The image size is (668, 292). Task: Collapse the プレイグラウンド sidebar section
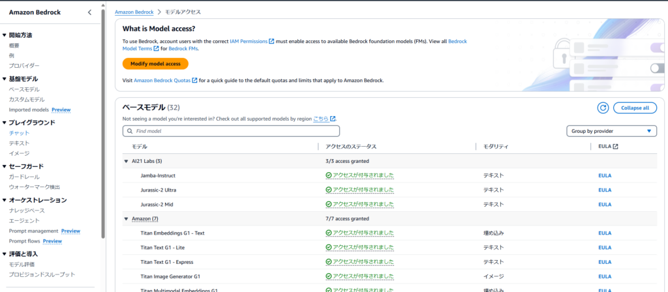click(4, 123)
